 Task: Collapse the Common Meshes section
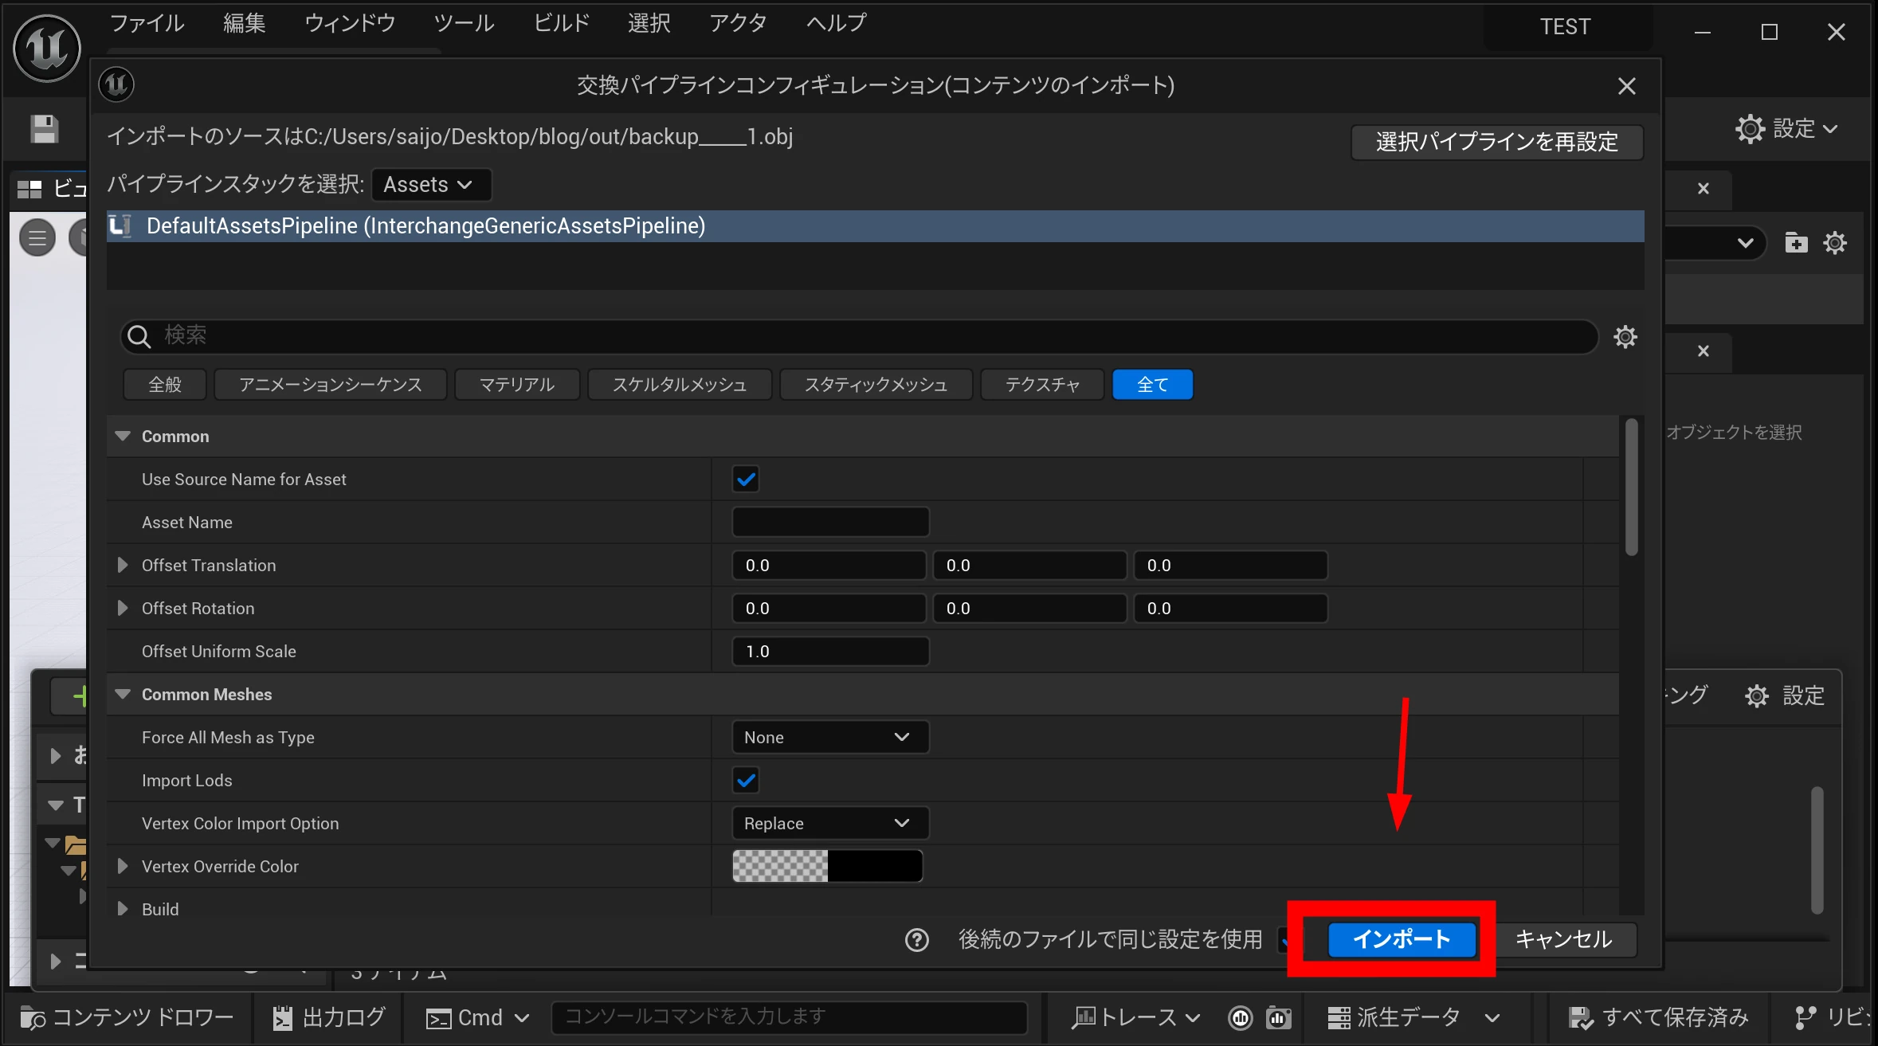(123, 695)
